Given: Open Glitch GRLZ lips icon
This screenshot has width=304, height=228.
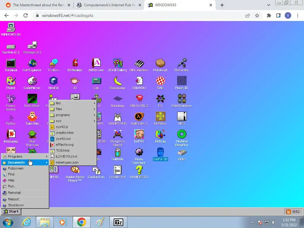Looking at the screenshot, I should [x=139, y=101].
